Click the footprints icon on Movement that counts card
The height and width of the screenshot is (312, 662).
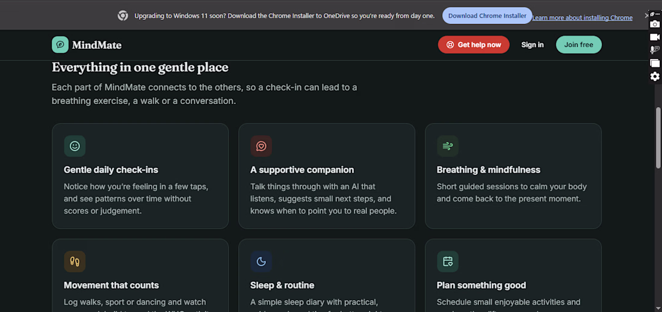[x=75, y=262]
